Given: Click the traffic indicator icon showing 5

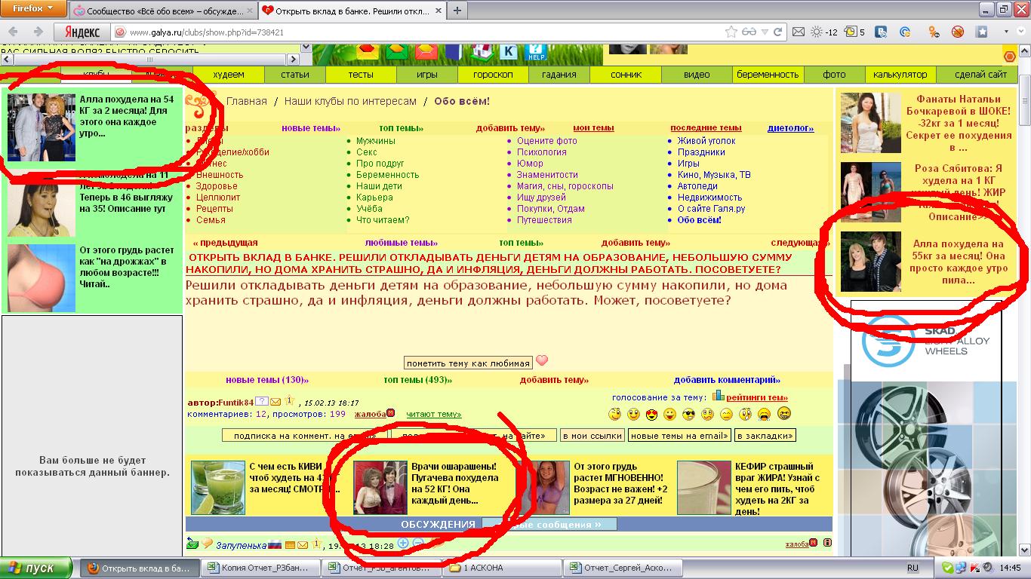Looking at the screenshot, I should (x=855, y=32).
